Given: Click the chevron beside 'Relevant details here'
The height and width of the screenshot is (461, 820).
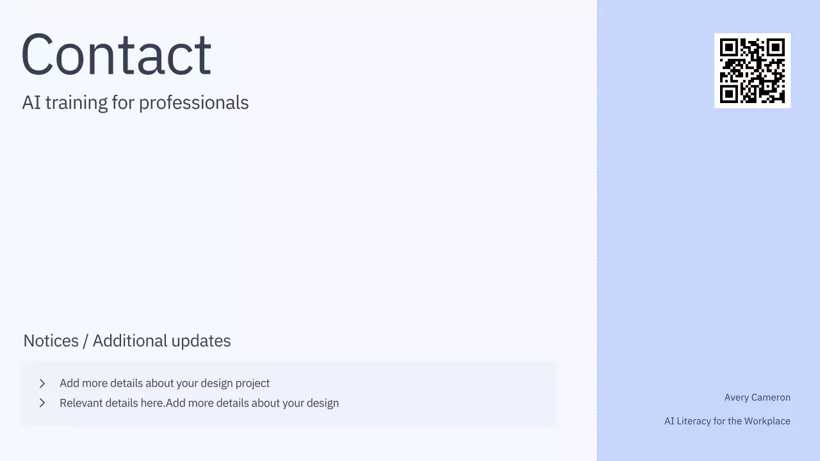Looking at the screenshot, I should pyautogui.click(x=42, y=403).
